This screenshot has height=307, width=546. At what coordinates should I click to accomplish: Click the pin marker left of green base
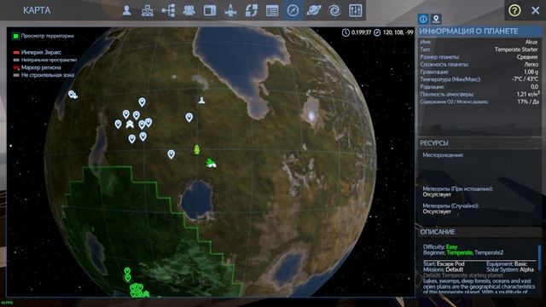click(x=171, y=154)
